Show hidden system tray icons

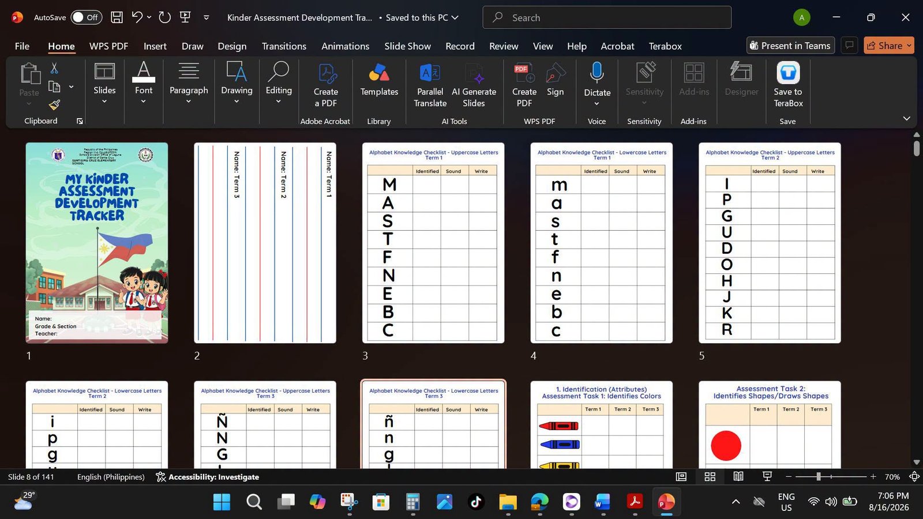click(736, 502)
